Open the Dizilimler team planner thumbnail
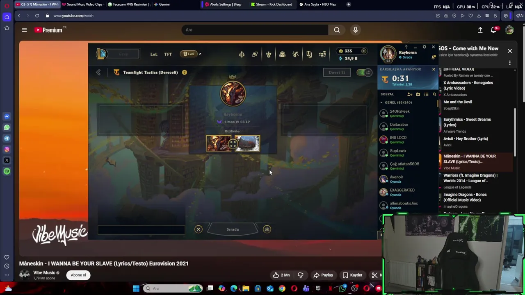 (233, 144)
